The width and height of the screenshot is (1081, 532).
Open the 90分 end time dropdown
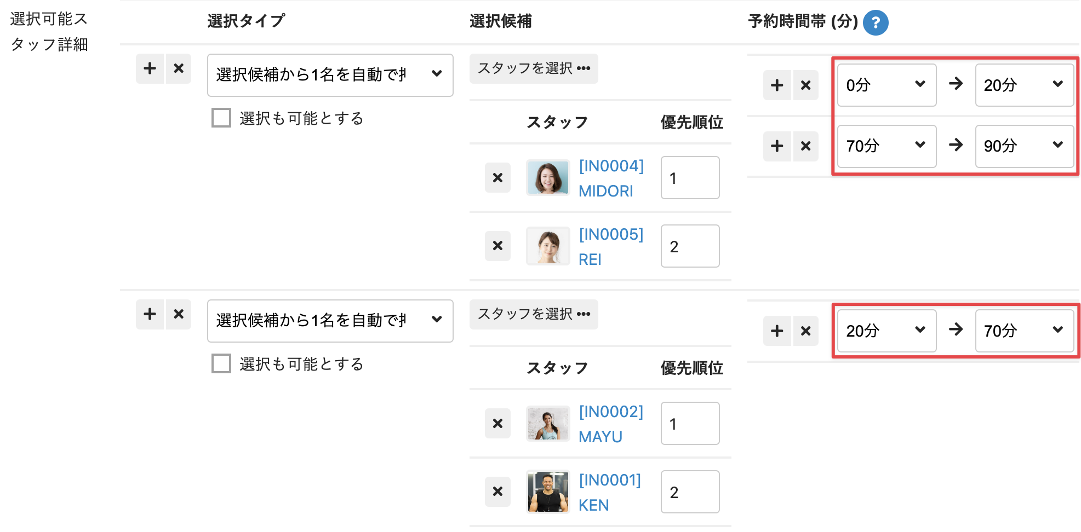click(1023, 146)
